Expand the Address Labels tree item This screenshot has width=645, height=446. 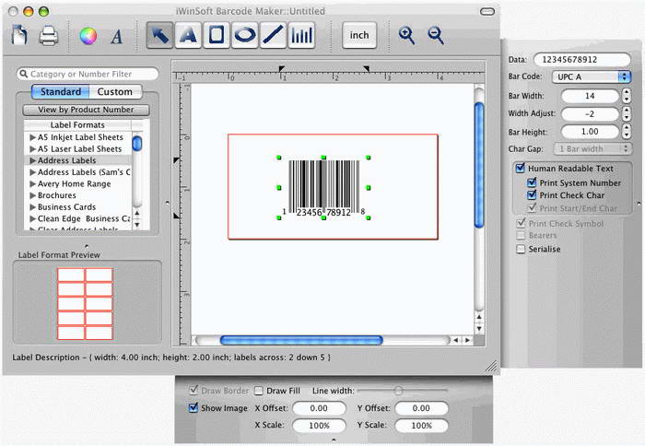coord(33,160)
